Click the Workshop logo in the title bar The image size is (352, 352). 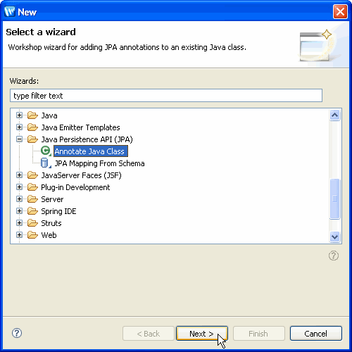click(x=10, y=11)
